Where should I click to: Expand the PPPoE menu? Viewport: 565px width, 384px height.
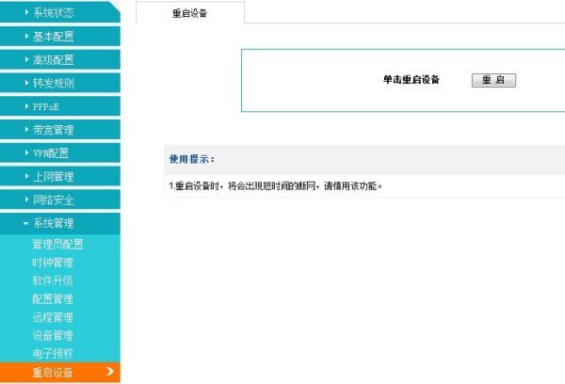tap(60, 106)
